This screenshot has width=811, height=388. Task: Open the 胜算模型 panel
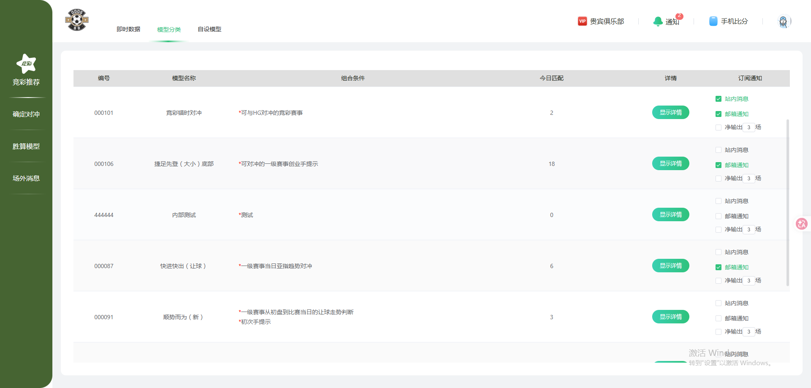[x=26, y=146]
